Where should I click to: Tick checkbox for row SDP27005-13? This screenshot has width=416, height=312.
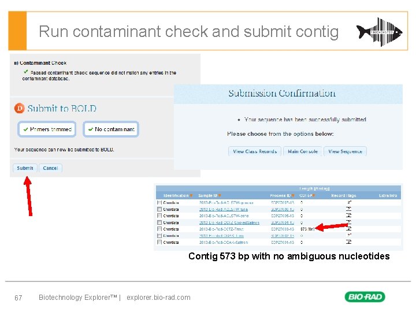point(159,216)
